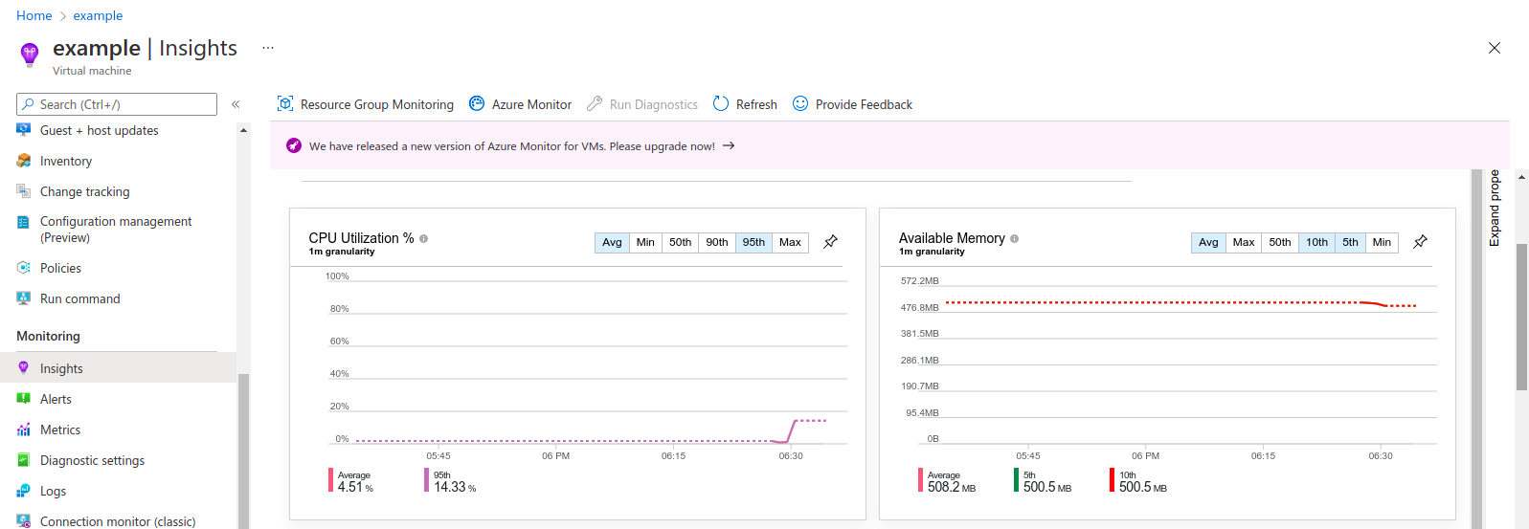Image resolution: width=1529 pixels, height=529 pixels.
Task: Click the Resource Group Monitoring icon
Action: pos(284,103)
